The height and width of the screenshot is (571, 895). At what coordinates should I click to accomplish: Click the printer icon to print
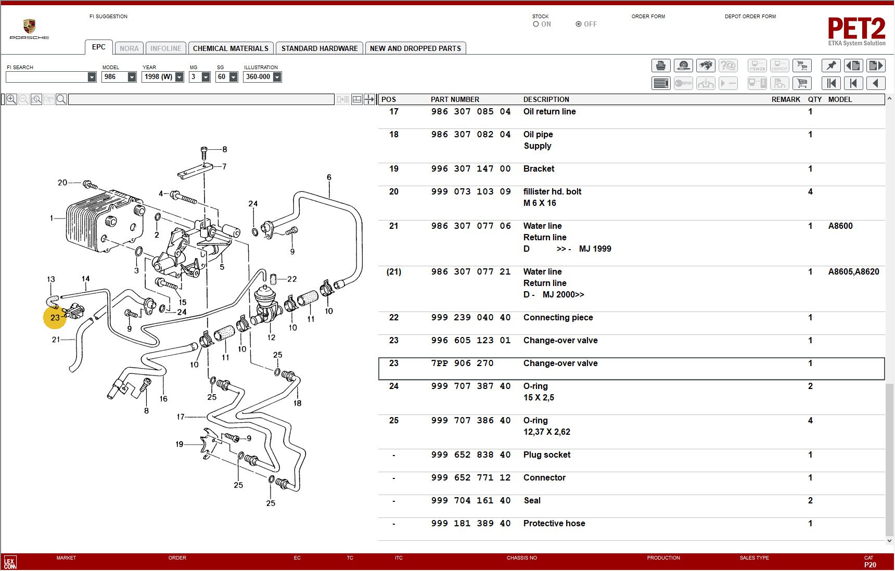661,66
